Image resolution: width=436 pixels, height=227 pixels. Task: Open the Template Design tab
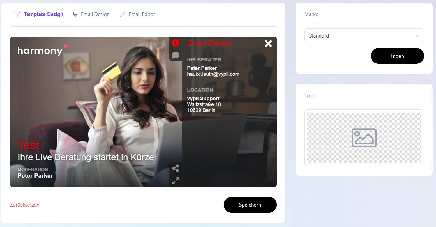[x=39, y=14]
